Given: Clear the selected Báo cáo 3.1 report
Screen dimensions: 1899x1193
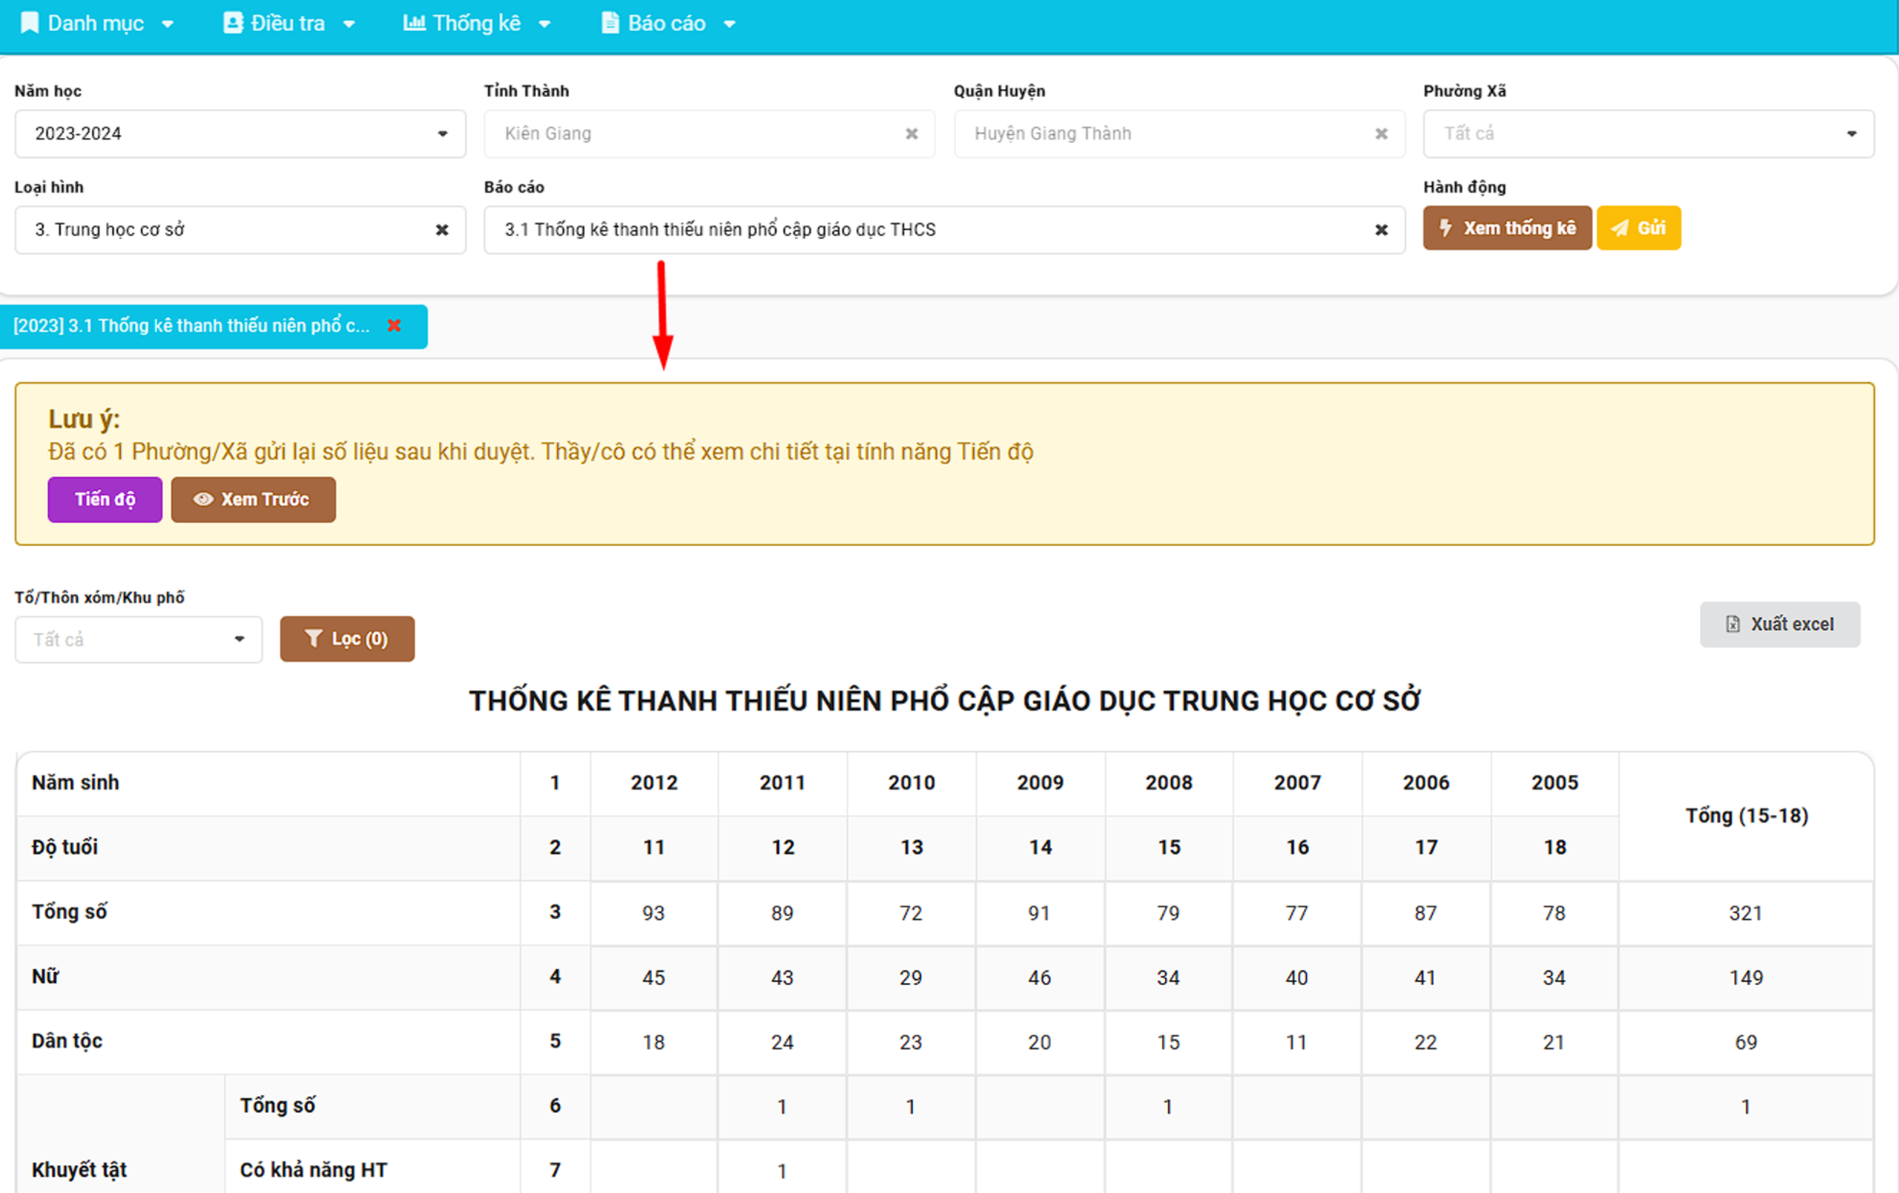Looking at the screenshot, I should pos(1381,229).
